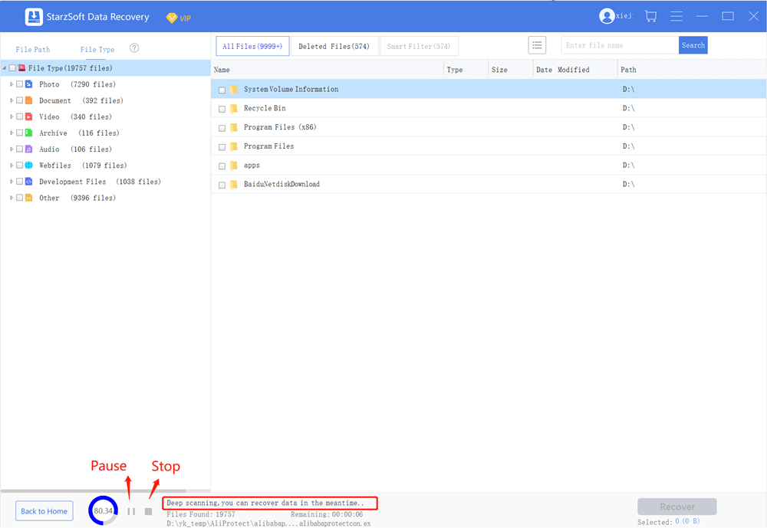The height and width of the screenshot is (528, 767).
Task: Check the Photo file type checkbox
Action: coord(19,84)
